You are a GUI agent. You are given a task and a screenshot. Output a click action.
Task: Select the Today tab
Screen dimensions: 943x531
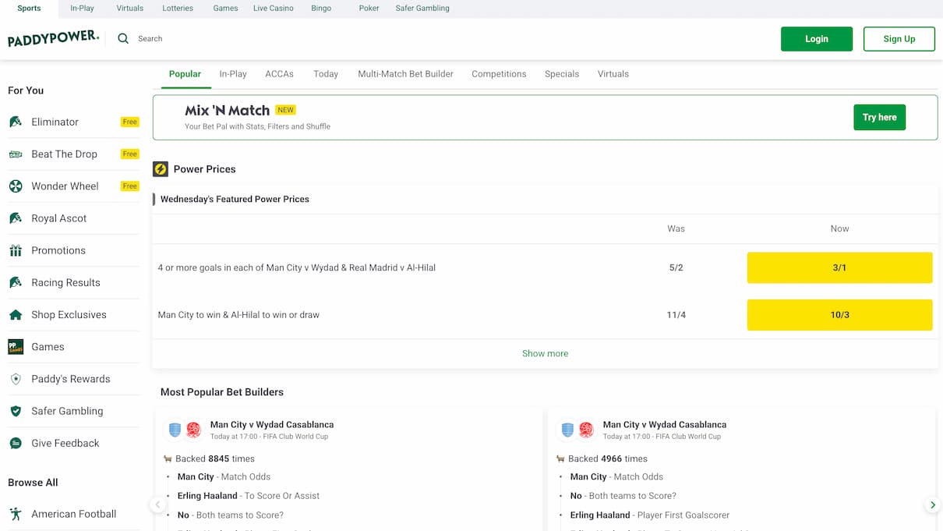click(x=326, y=74)
